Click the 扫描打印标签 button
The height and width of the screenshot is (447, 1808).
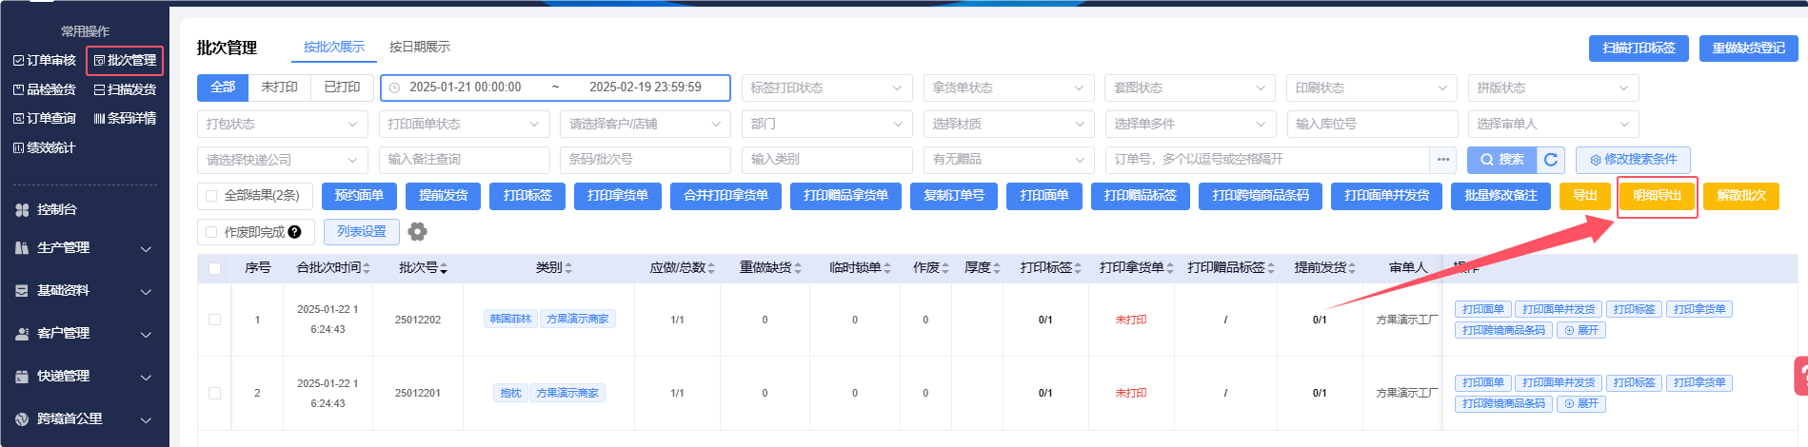click(1639, 49)
